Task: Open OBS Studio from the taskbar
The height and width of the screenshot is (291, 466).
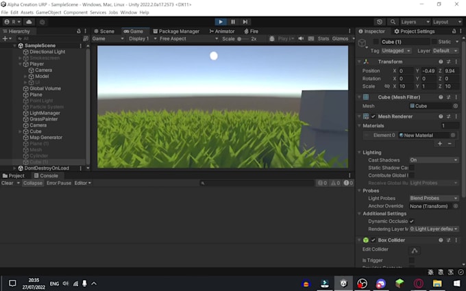Action: pos(362,283)
